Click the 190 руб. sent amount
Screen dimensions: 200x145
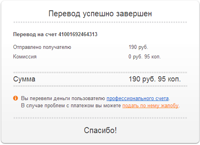point(138,47)
